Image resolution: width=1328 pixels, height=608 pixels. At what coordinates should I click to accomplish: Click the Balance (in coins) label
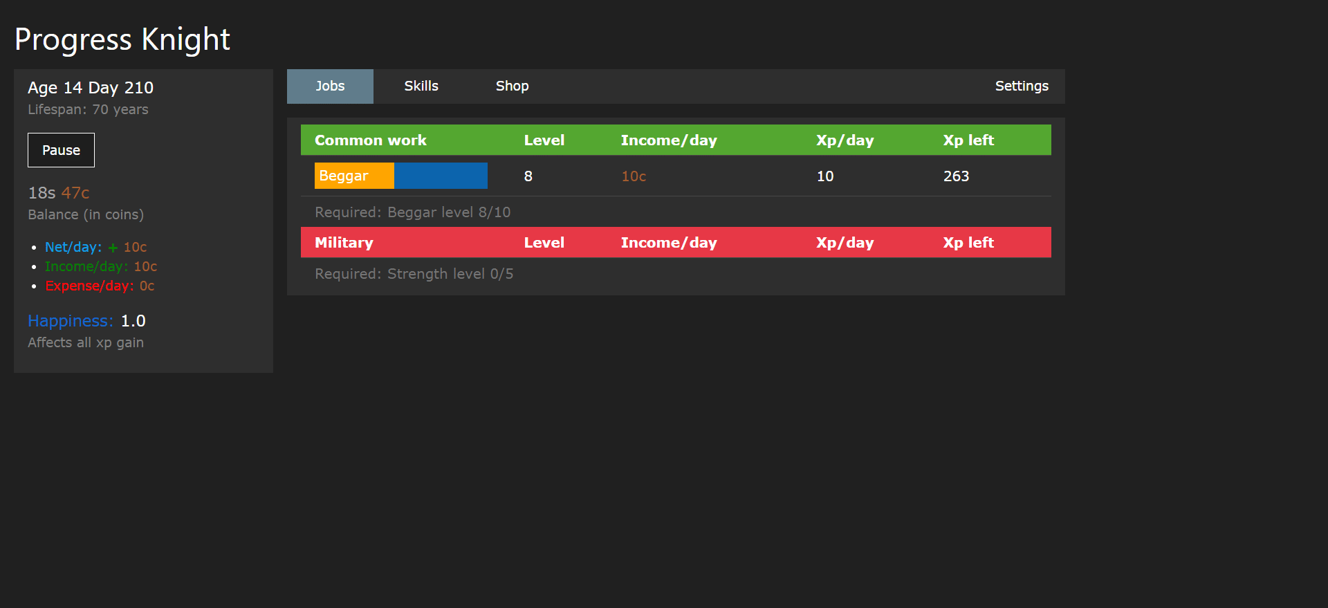point(86,214)
